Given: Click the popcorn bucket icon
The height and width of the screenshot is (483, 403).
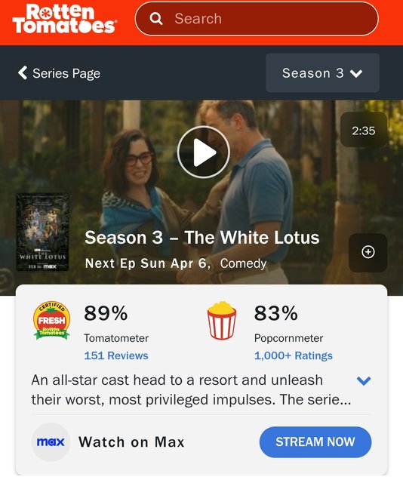Looking at the screenshot, I should pos(222,321).
